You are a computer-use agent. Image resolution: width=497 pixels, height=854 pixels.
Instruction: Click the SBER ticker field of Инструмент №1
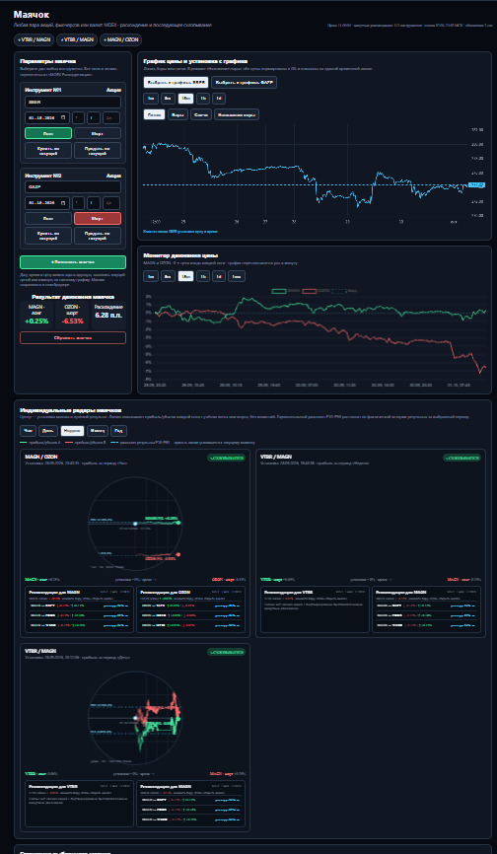(x=73, y=102)
